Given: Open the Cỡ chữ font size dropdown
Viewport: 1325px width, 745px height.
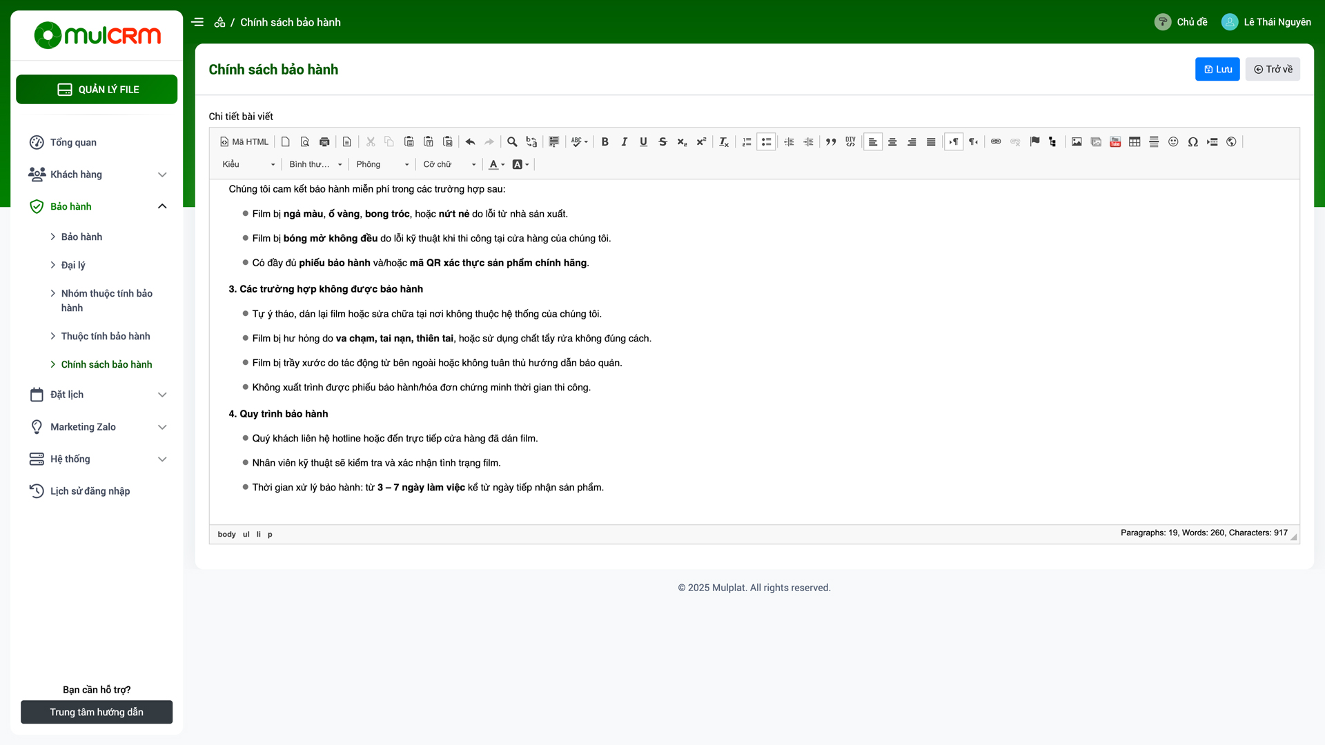Looking at the screenshot, I should [x=449, y=164].
